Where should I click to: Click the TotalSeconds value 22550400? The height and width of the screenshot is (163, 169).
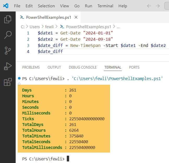[x=79, y=142]
